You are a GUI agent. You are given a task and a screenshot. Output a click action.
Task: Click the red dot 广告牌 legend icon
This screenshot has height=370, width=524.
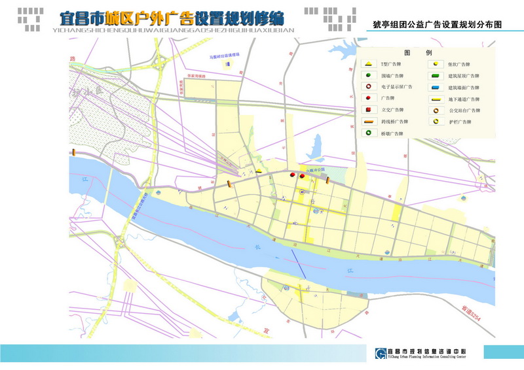[369, 99]
